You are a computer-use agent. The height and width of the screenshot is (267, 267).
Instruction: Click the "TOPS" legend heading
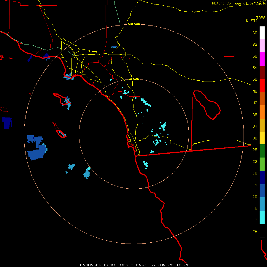tap(261, 18)
